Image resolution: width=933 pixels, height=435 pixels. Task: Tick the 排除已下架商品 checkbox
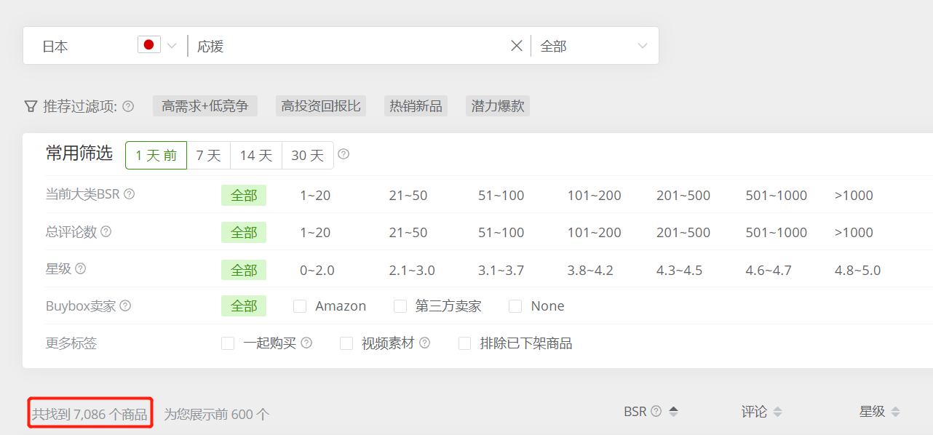(x=464, y=343)
